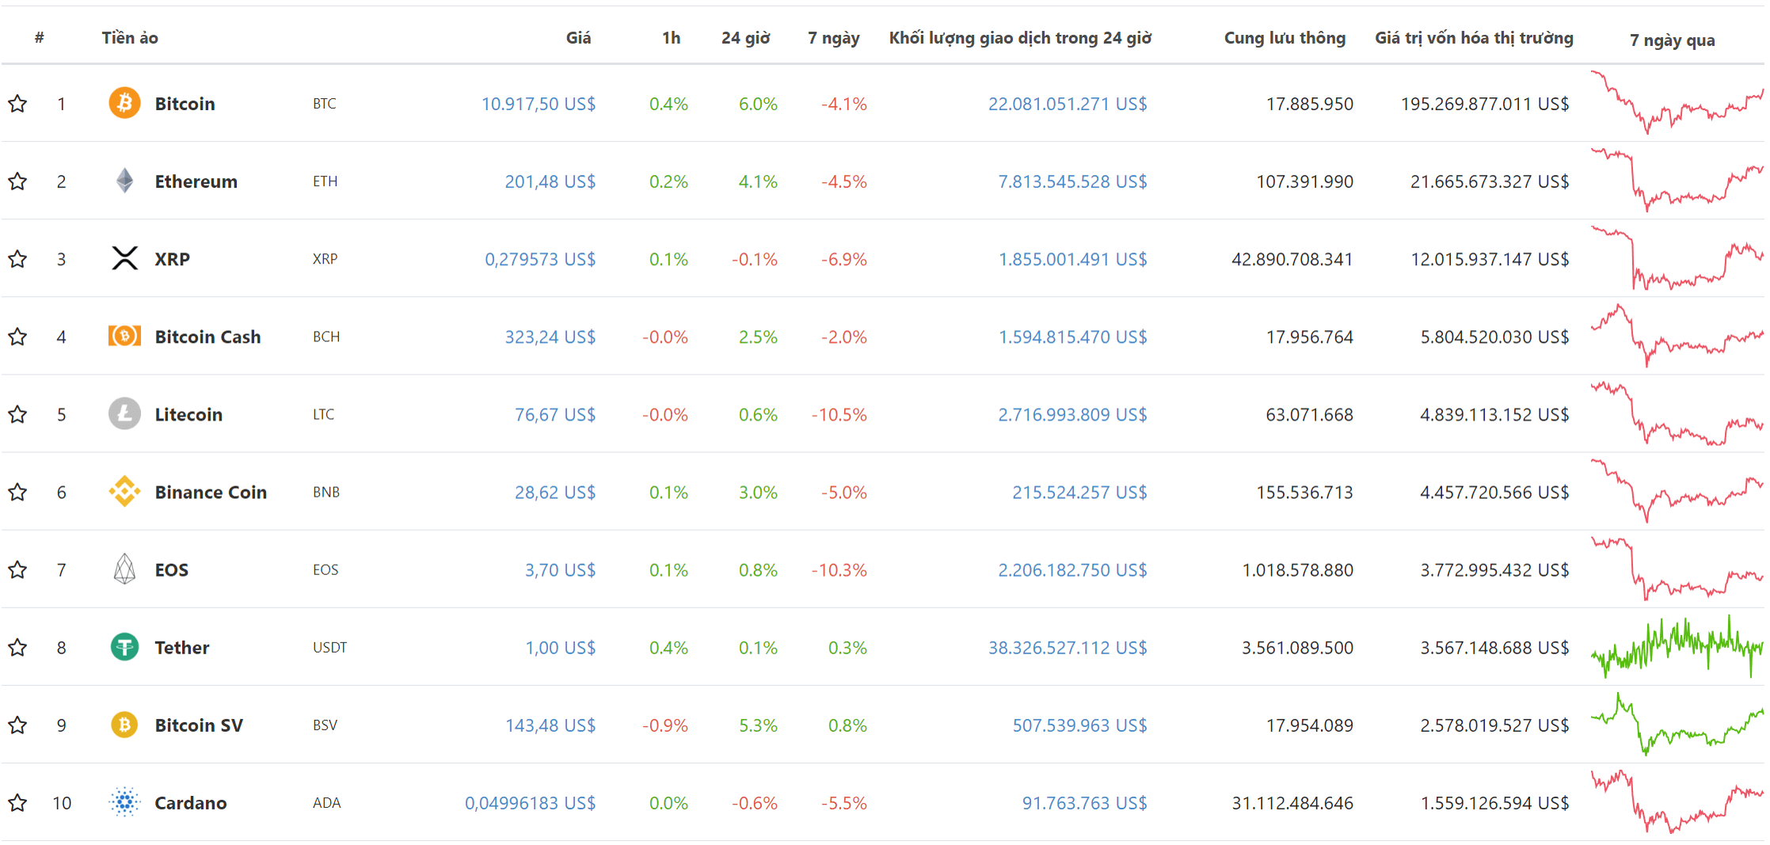Sort by 'Giá trị vốn hóa thị trường'
This screenshot has width=1770, height=845.
click(1474, 37)
